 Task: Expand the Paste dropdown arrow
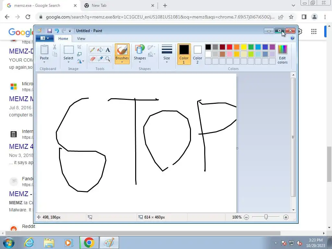44,62
